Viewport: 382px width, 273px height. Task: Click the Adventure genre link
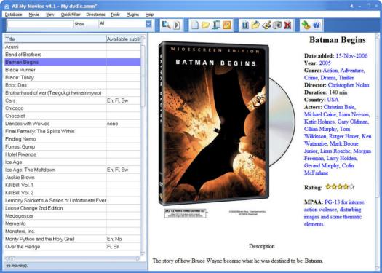(x=352, y=71)
